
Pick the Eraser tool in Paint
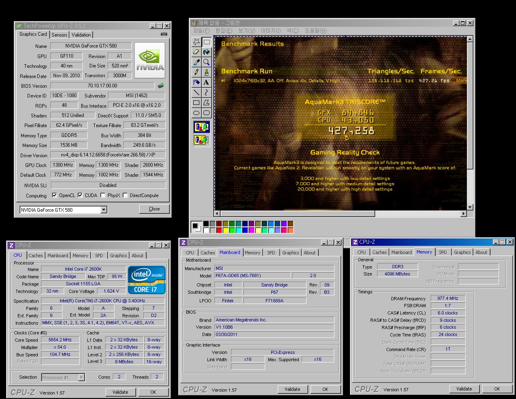[x=196, y=52]
